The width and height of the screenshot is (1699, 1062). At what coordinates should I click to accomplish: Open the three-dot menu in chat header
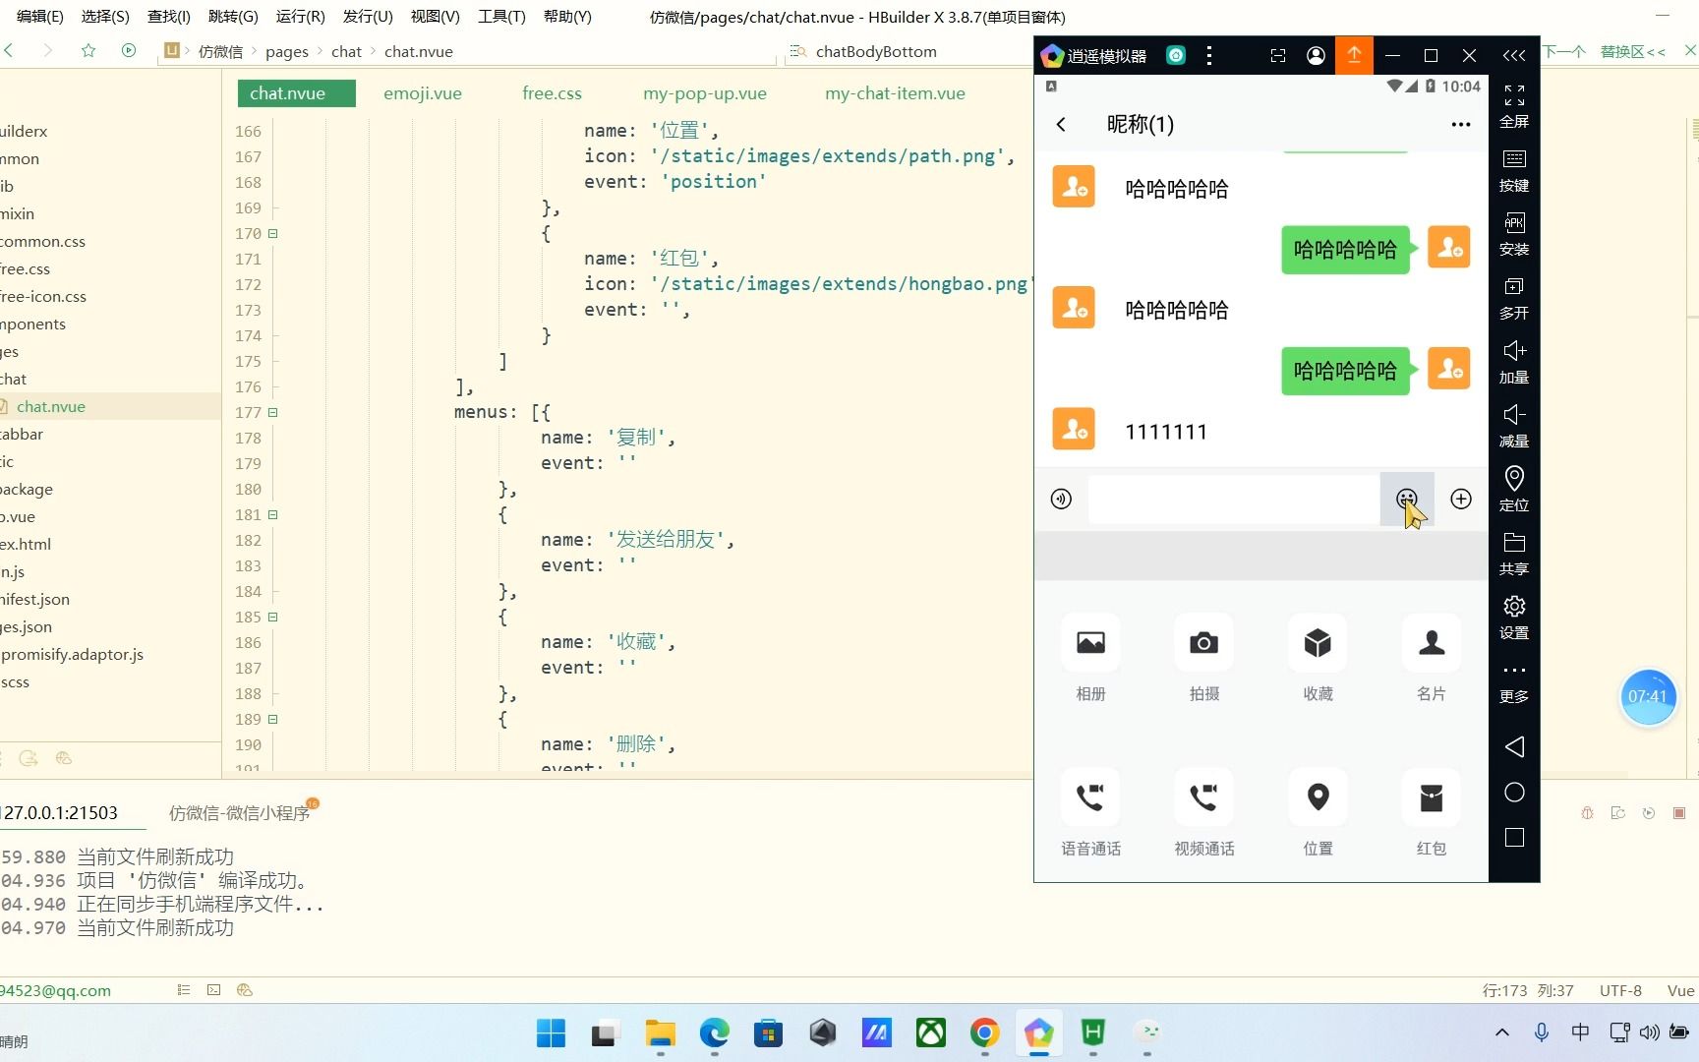pos(1461,124)
